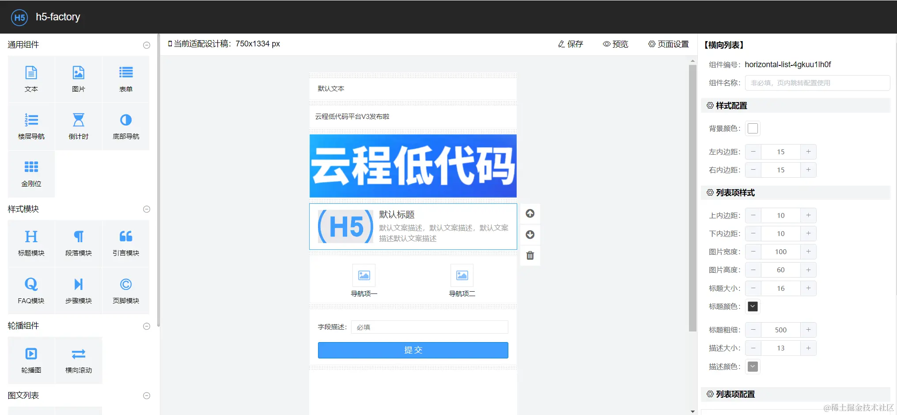Select the 文本 text component icon
Screen dimensions: 897x415
(31, 73)
